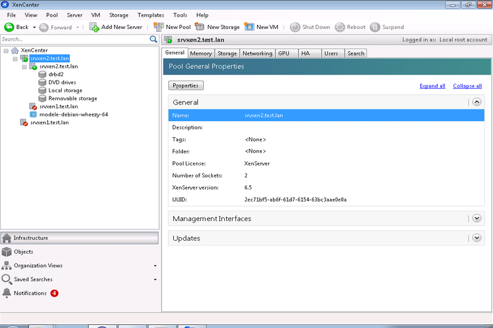Click the Add New Server icon
This screenshot has height=328, width=493.
[94, 27]
